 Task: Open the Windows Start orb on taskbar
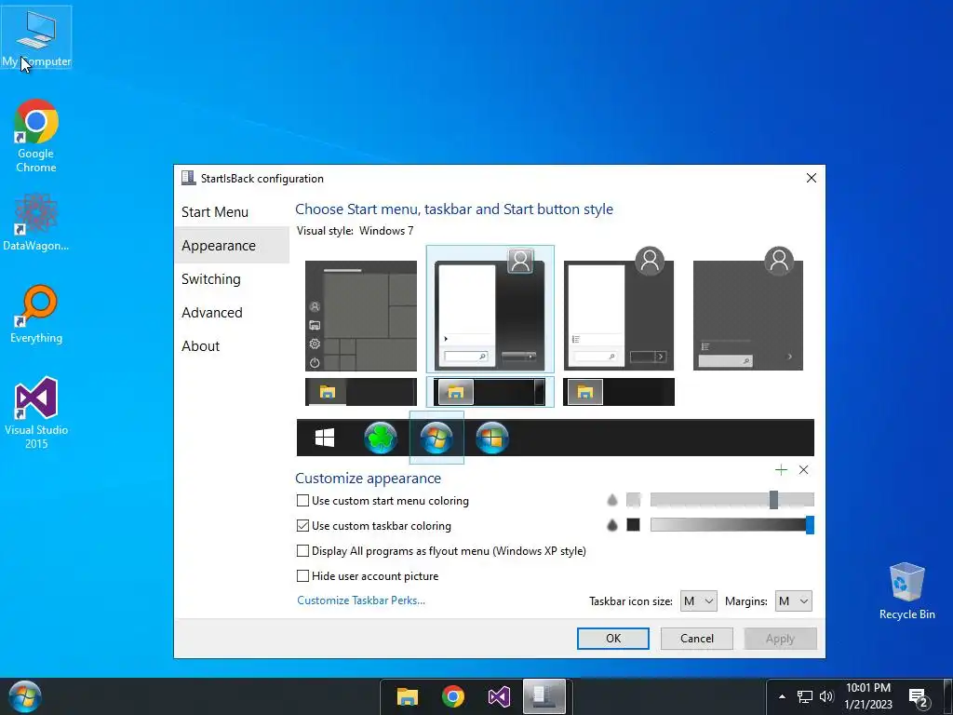(x=25, y=696)
